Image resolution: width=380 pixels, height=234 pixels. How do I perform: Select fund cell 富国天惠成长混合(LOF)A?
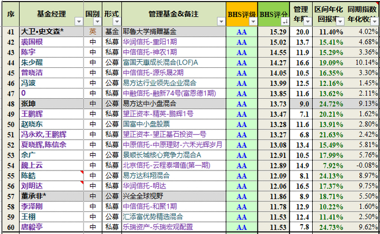pos(174,62)
